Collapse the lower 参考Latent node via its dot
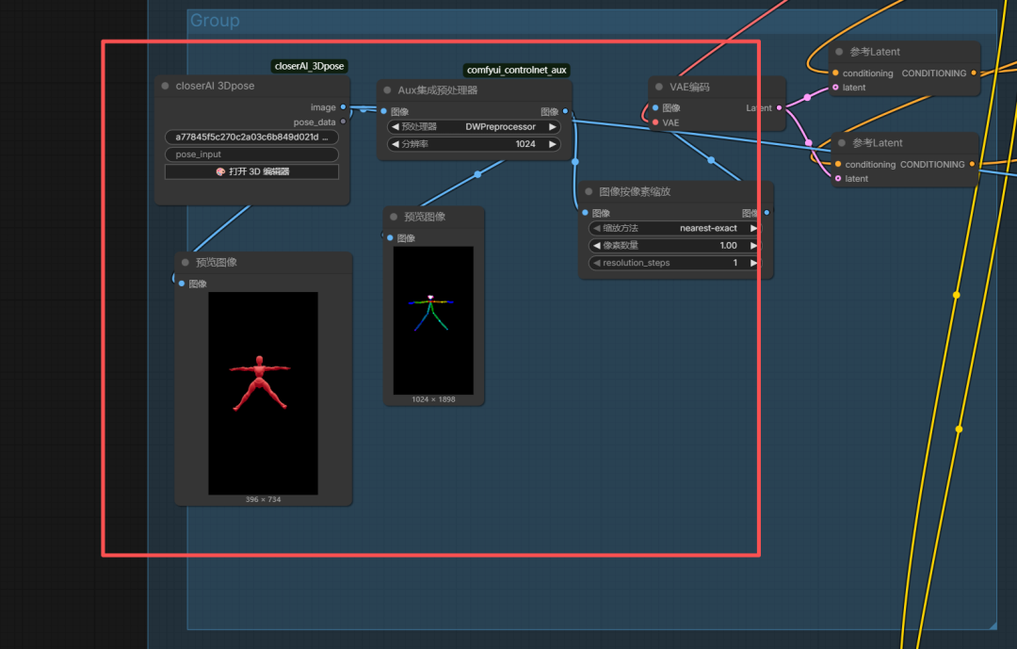The height and width of the screenshot is (649, 1017). [842, 143]
